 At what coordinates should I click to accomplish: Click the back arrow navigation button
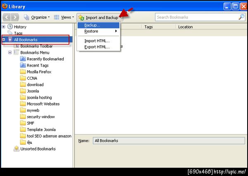pyautogui.click(x=7, y=17)
